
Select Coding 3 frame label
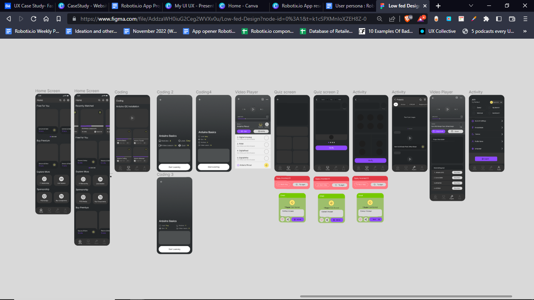point(165,175)
